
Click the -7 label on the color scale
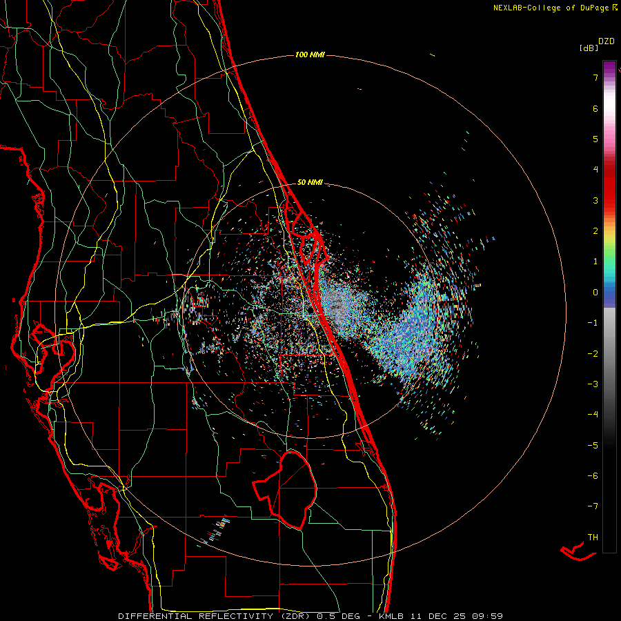pyautogui.click(x=593, y=506)
